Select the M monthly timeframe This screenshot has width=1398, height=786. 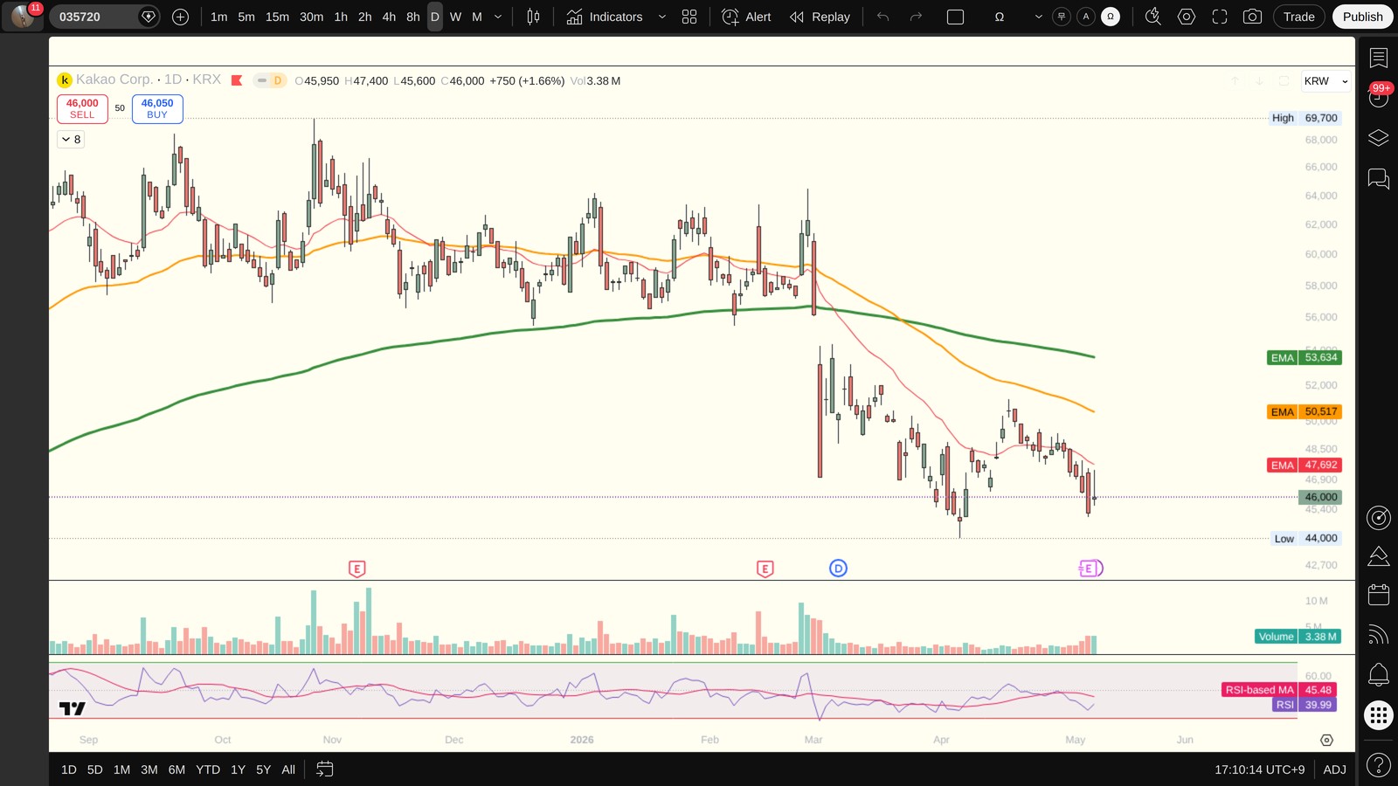(477, 17)
